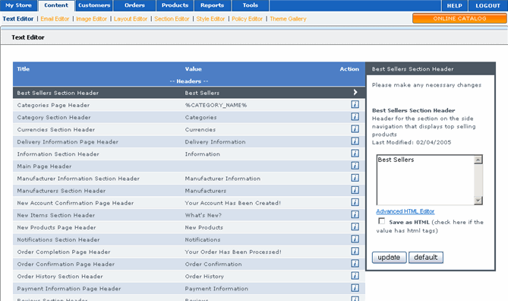Open the ONLINE CATALOG button
The width and height of the screenshot is (508, 301).
(459, 18)
